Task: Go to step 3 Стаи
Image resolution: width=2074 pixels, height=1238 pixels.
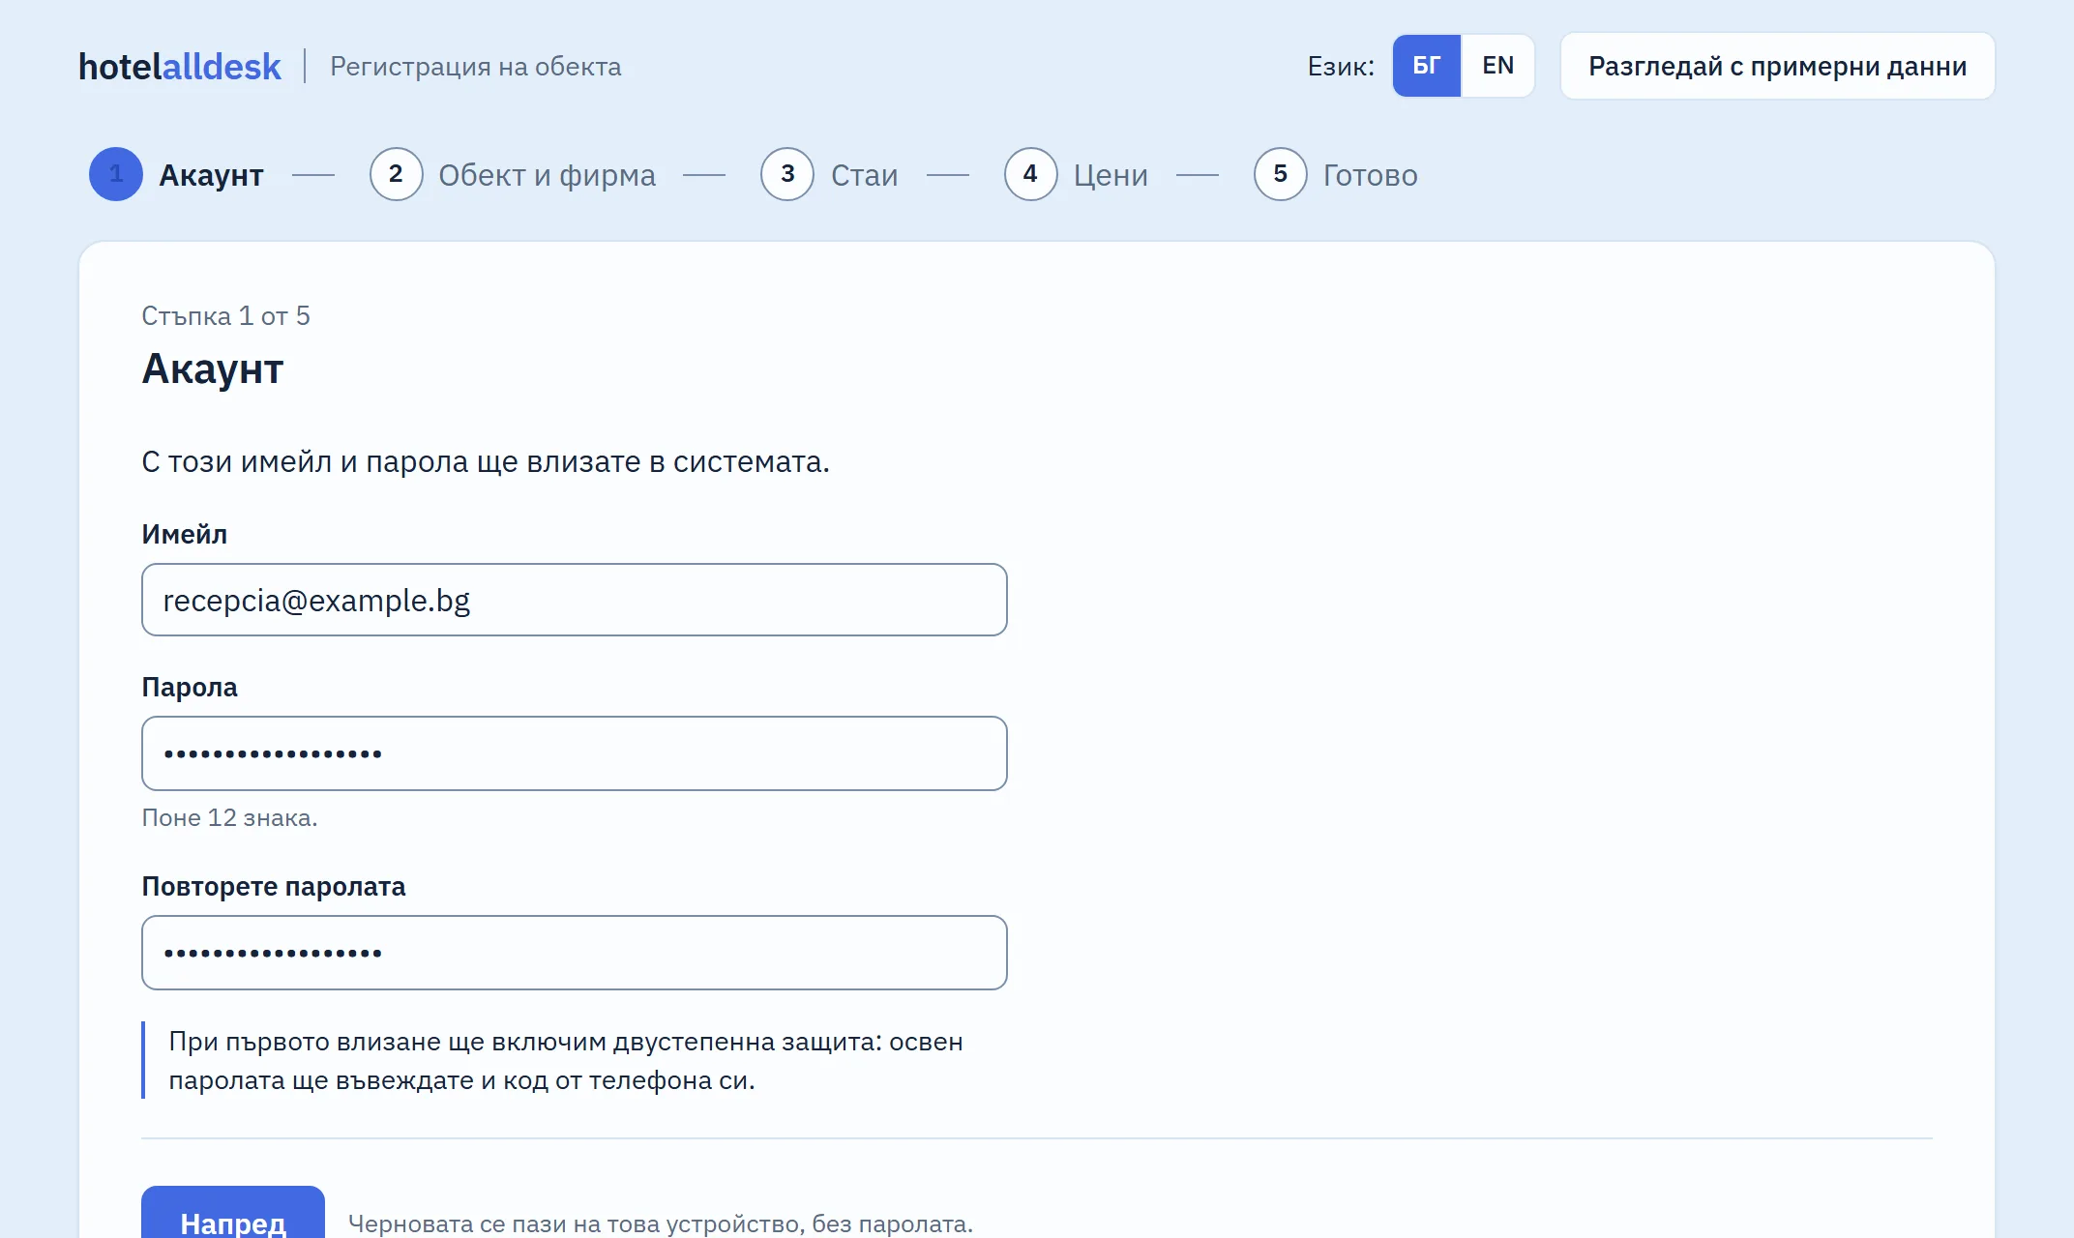Action: 829,174
